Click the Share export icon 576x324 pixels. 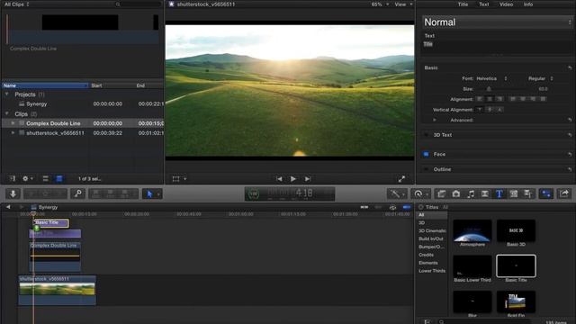(x=564, y=193)
